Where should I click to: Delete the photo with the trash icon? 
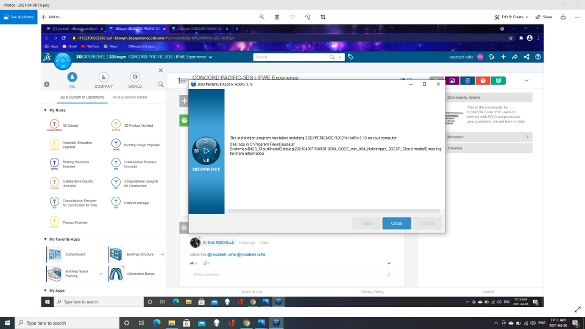coord(277,17)
